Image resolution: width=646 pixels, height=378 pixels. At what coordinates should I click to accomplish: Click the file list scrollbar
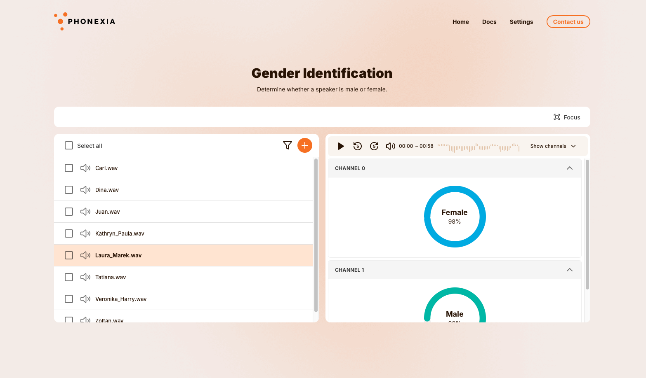[x=316, y=235]
